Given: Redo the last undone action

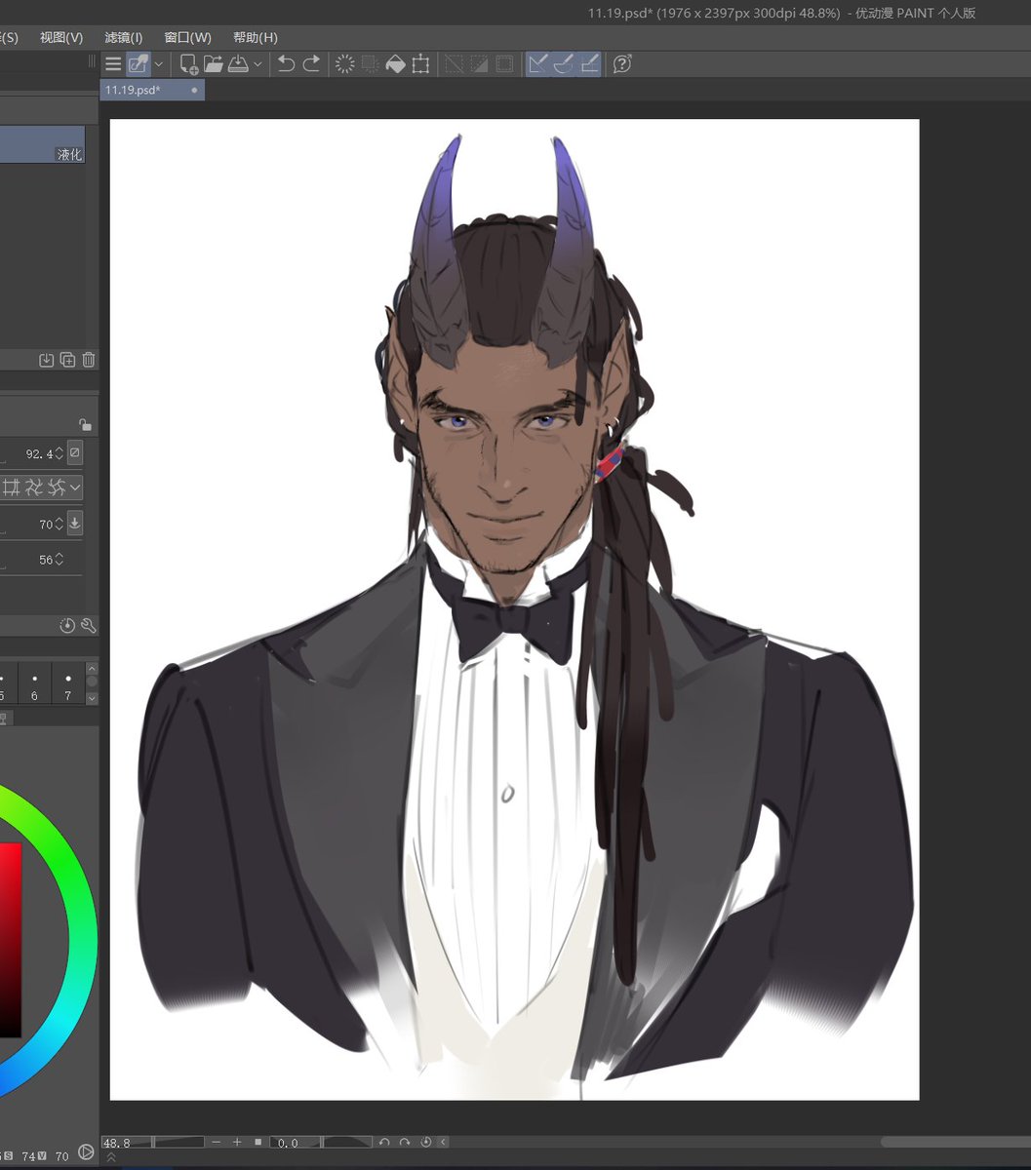Looking at the screenshot, I should 311,64.
